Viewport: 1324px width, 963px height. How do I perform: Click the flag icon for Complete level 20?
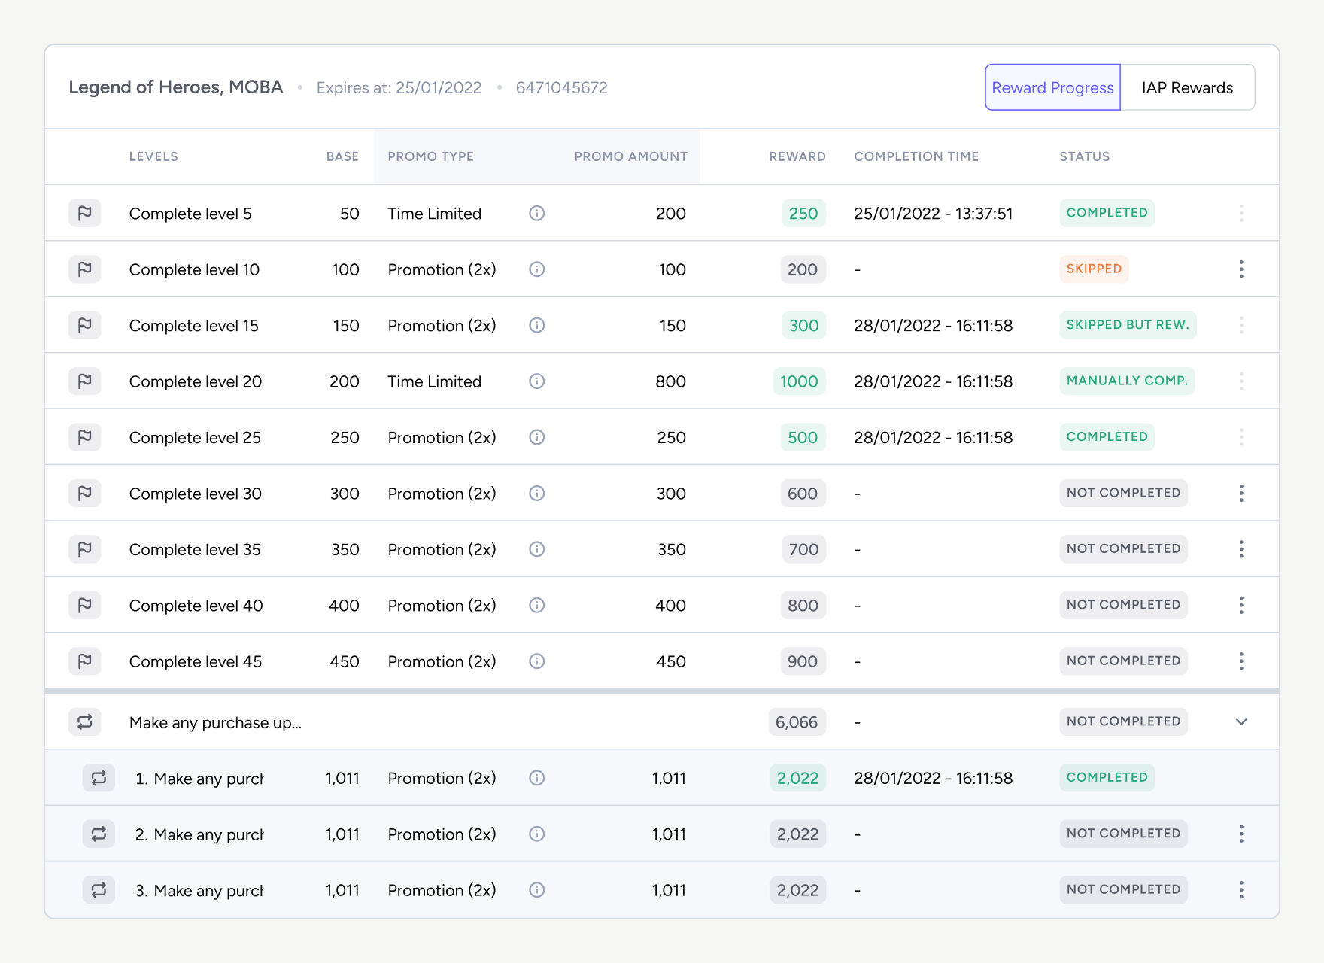[85, 381]
